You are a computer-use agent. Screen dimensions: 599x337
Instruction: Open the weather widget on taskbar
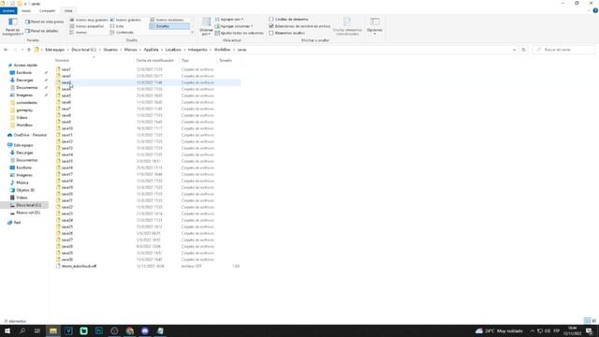(499, 330)
